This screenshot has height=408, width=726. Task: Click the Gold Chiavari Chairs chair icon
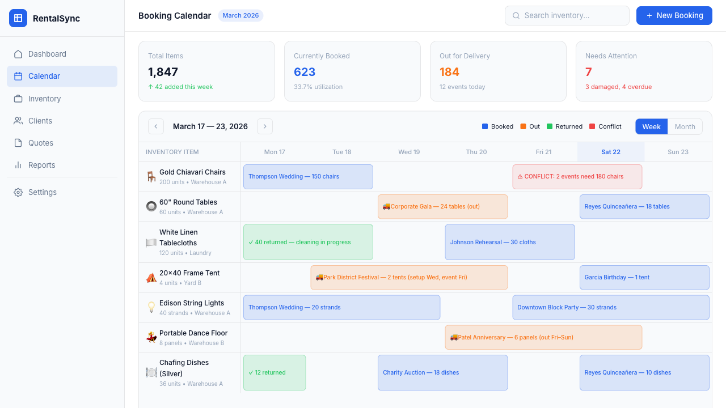(151, 177)
